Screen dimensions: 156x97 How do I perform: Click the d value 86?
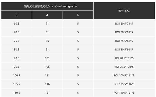point(47,41)
